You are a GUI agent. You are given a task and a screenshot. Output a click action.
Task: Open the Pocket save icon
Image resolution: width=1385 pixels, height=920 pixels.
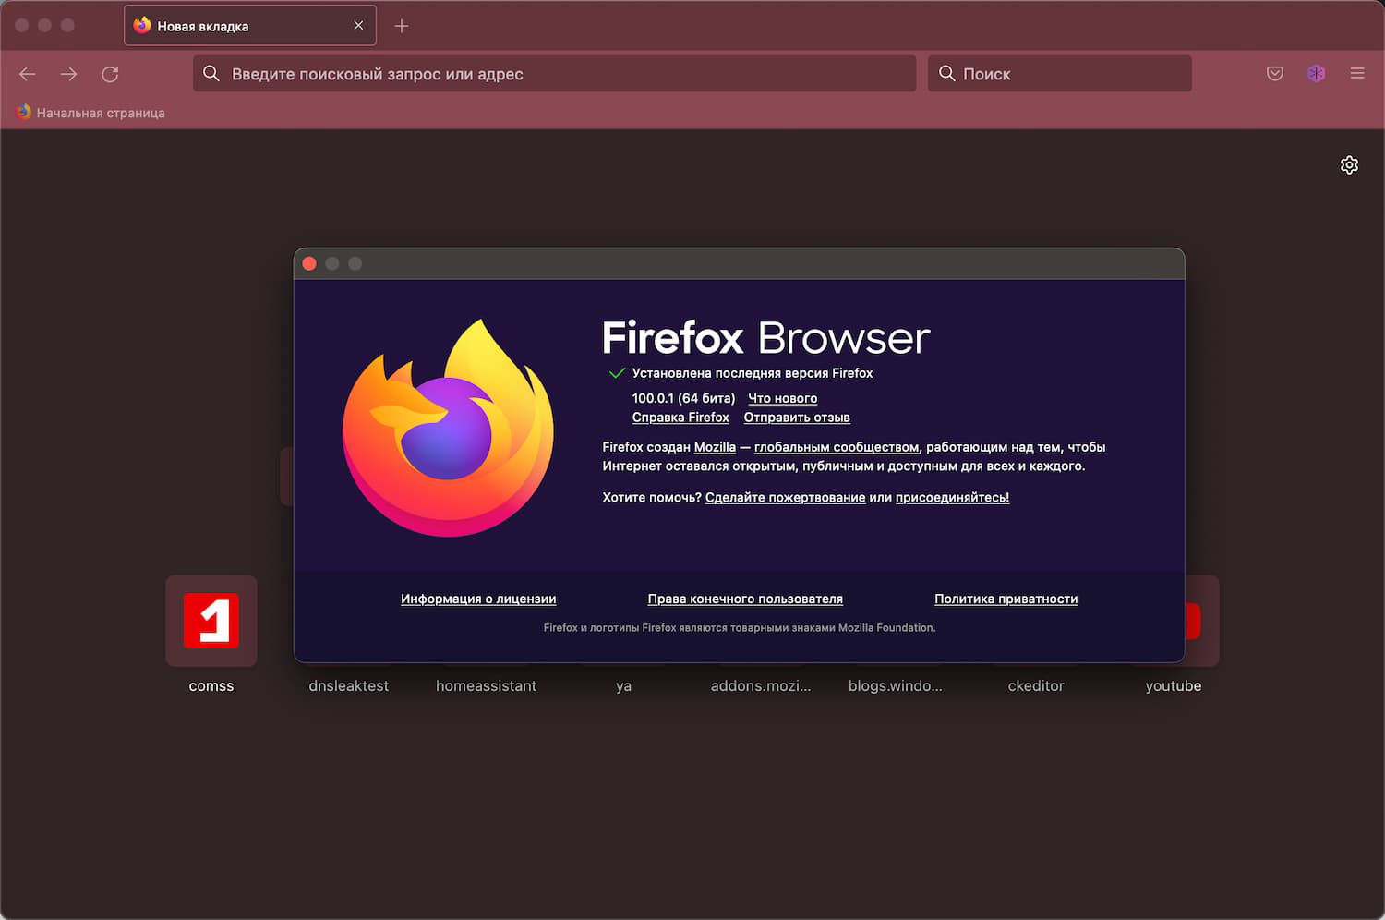click(x=1275, y=74)
